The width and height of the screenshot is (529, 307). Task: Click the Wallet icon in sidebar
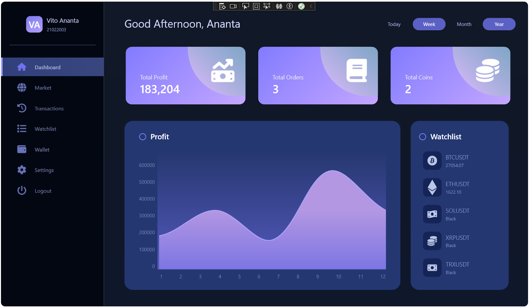point(22,149)
